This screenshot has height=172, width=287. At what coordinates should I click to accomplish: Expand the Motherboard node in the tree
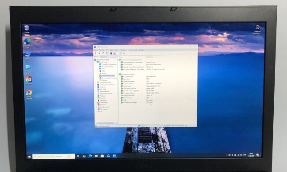(96, 82)
